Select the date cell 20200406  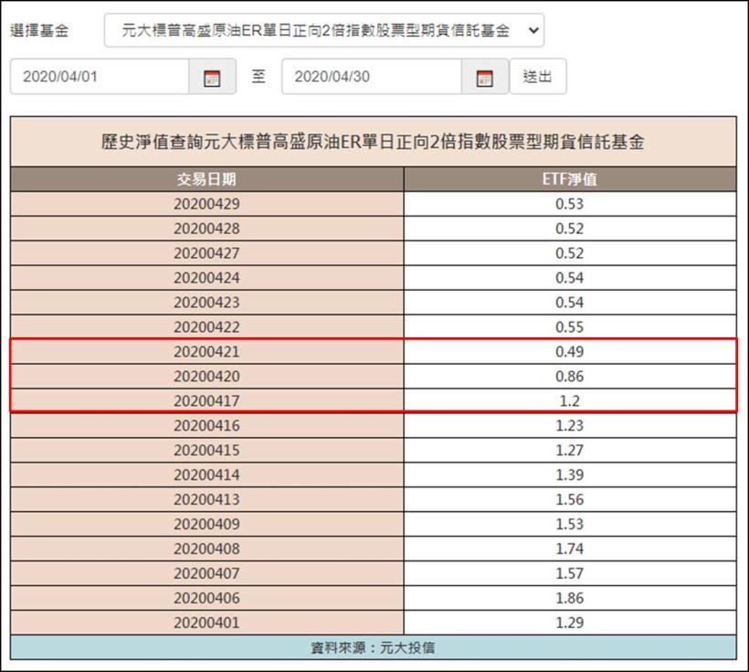[x=206, y=598]
